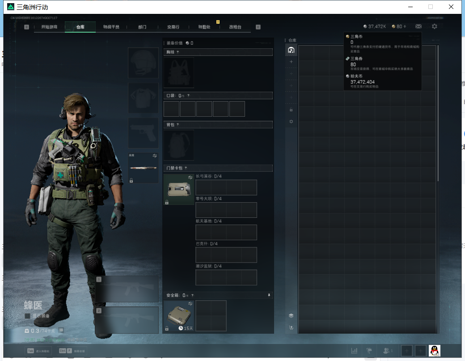The height and width of the screenshot is (361, 465).
Task: Select the main warehouse storage icon
Action: point(291,50)
